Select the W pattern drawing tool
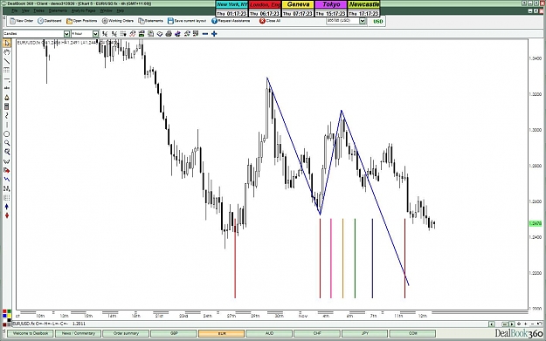This screenshot has width=546, height=341. click(7, 161)
